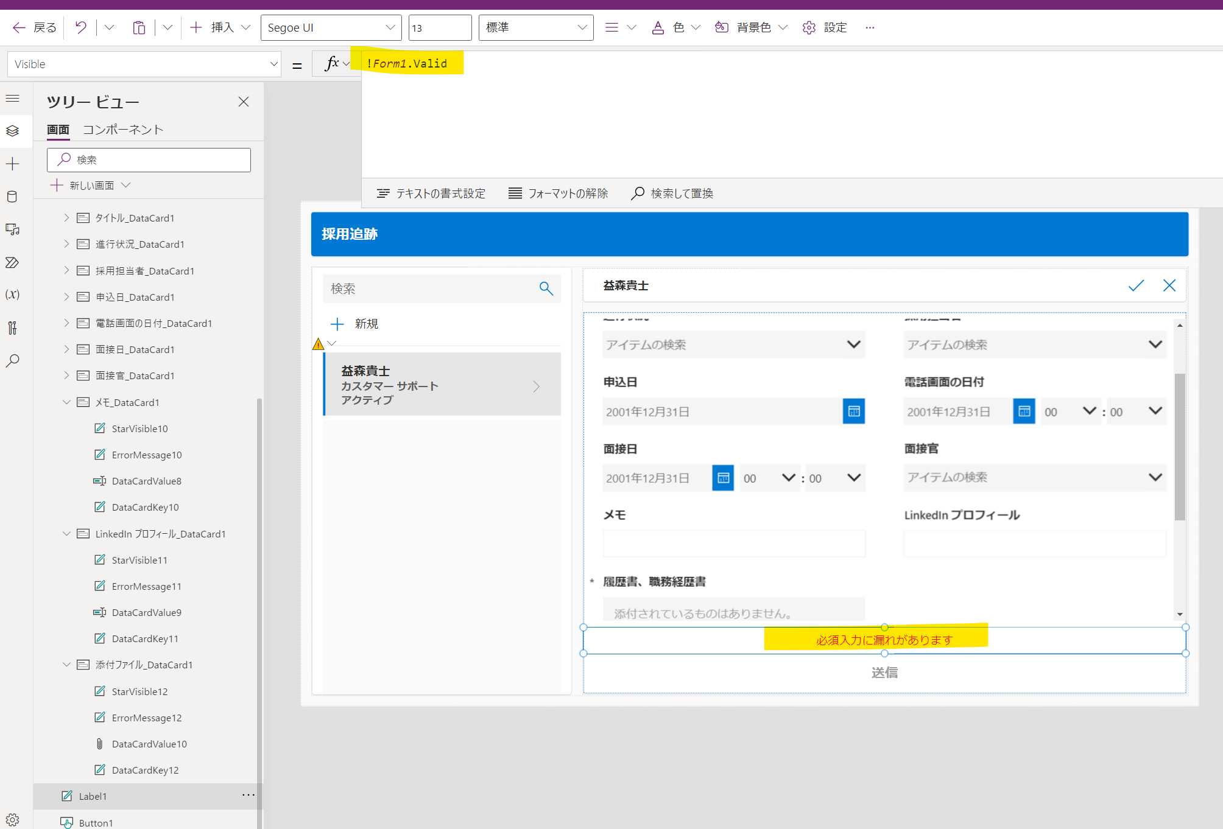Click フォーマットの解除 button
Image resolution: width=1223 pixels, height=829 pixels.
coord(558,194)
